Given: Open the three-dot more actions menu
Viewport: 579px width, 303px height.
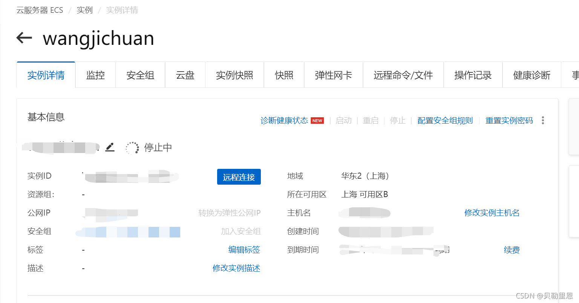Looking at the screenshot, I should 543,120.
